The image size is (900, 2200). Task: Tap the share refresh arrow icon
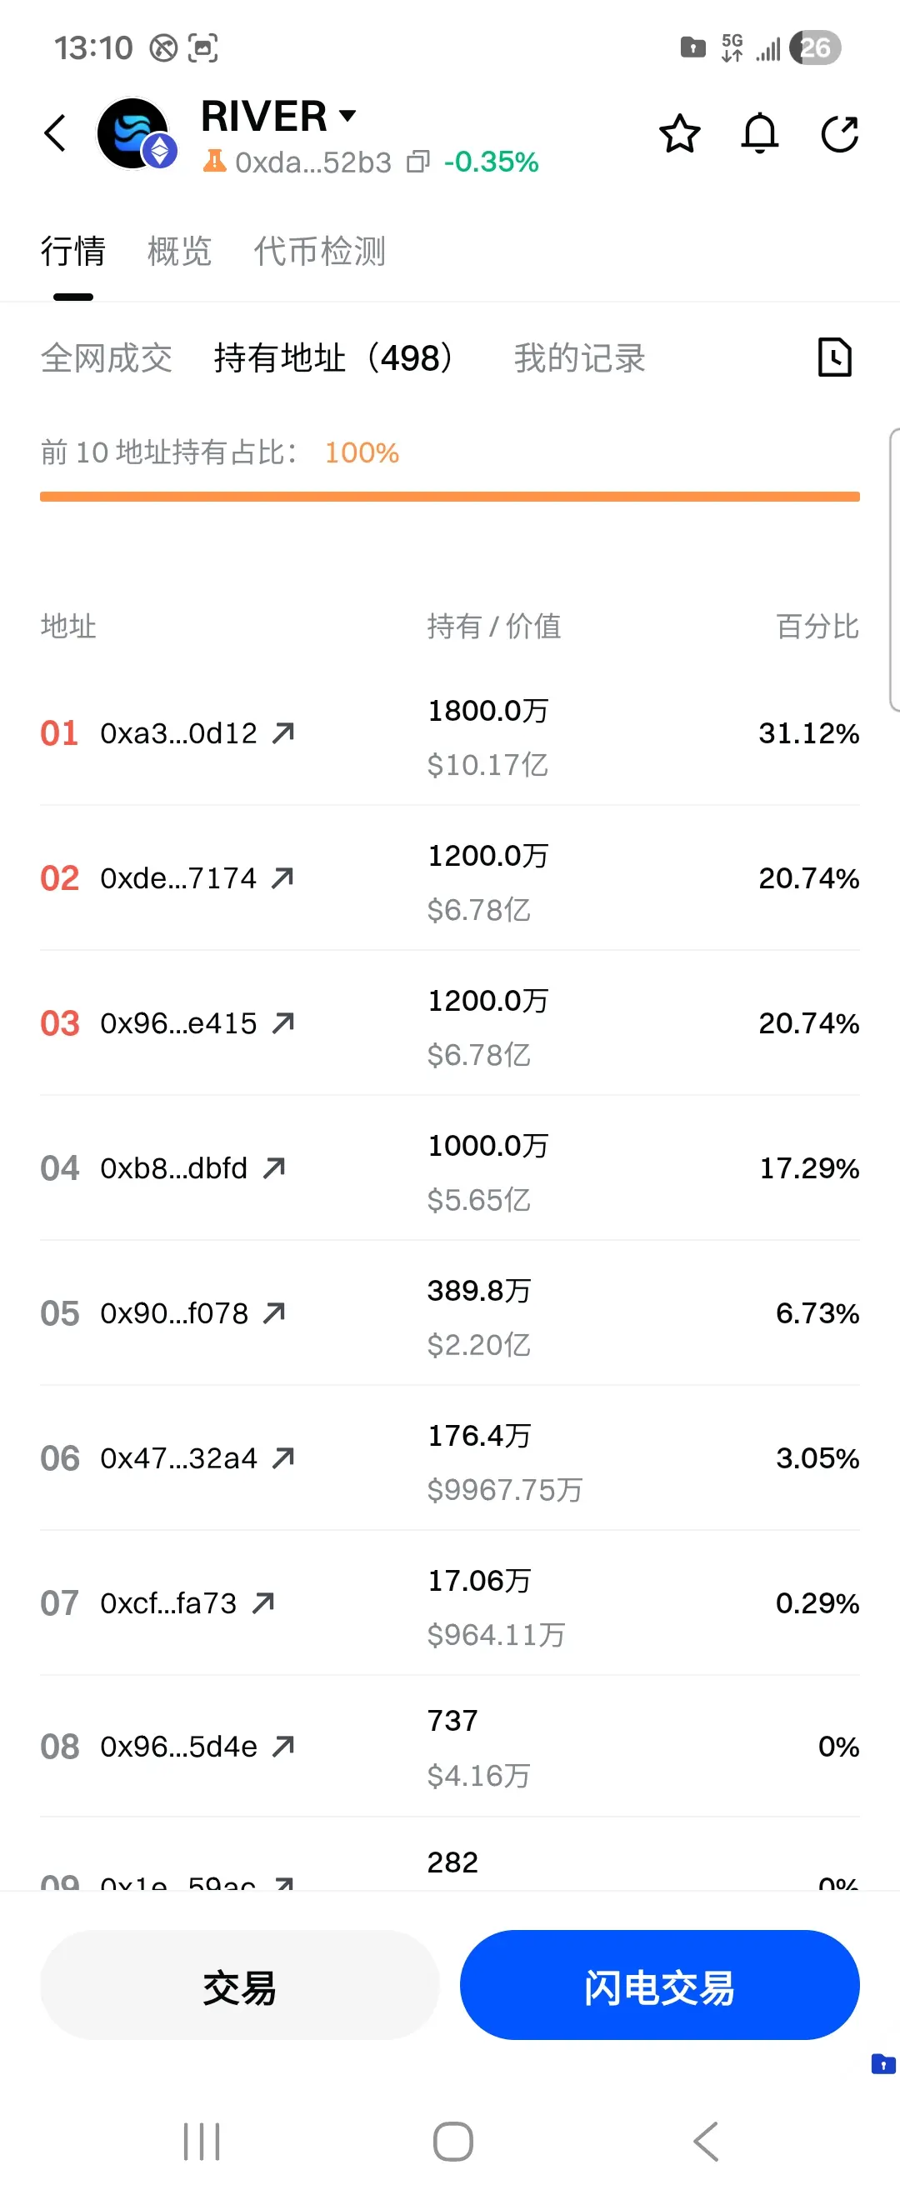coord(839,134)
